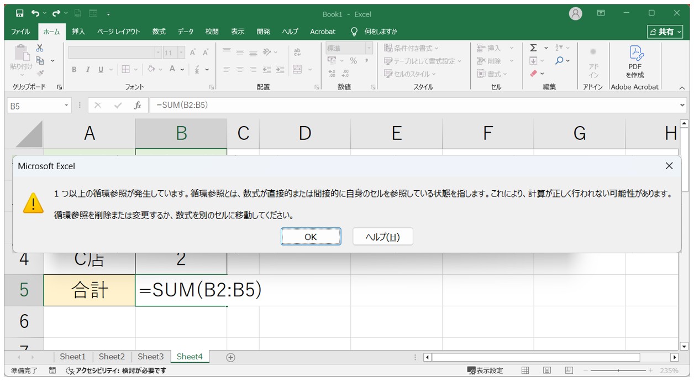Apply comma style number format
Screen dimensions: 694x381
point(366,61)
